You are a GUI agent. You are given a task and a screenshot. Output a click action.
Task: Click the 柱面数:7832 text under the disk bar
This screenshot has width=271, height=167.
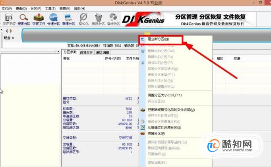(x=112, y=46)
